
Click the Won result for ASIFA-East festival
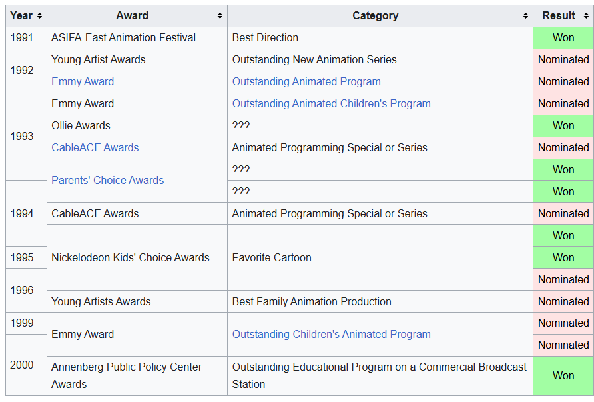tap(563, 38)
